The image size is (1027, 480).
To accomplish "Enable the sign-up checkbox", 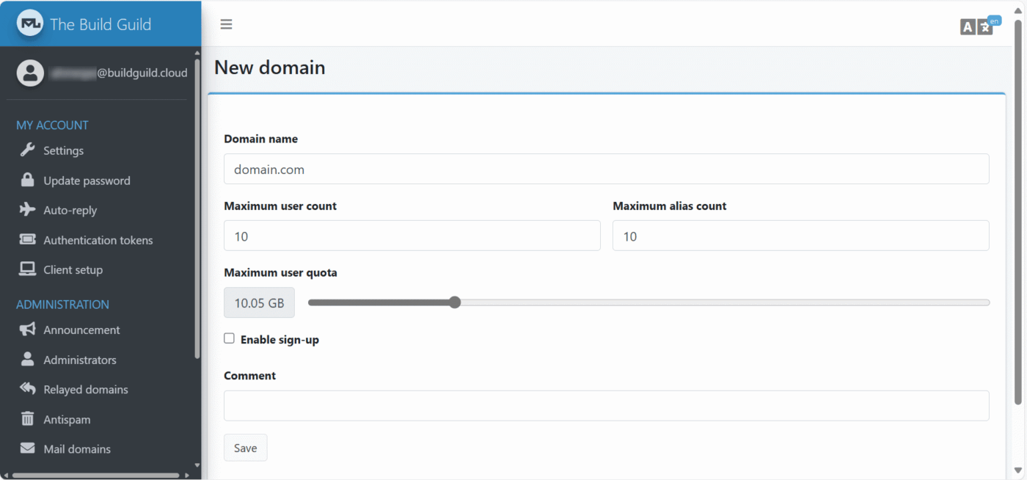I will pyautogui.click(x=230, y=338).
